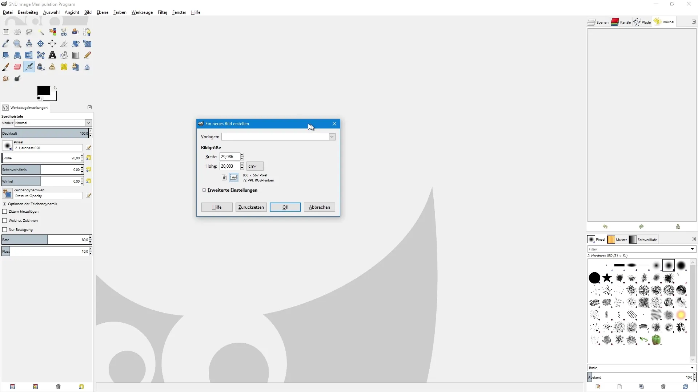The height and width of the screenshot is (392, 698).
Task: Expand Optionen der Zeichendynamik
Action: (x=5, y=204)
